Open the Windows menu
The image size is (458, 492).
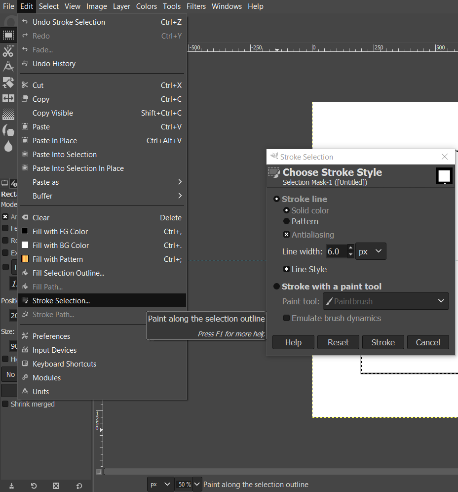point(227,6)
